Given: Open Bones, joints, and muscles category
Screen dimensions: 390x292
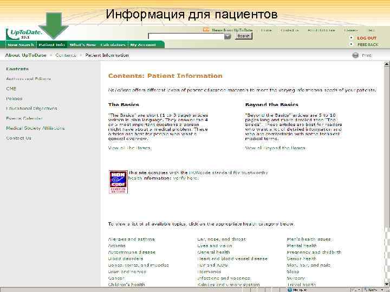Looking at the screenshot, I should 138,265.
